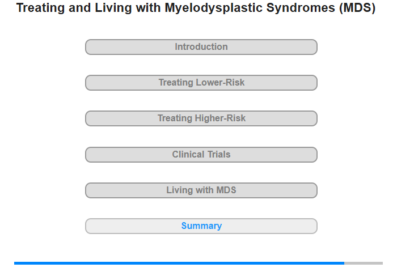Jump to the Summary chapter via blue text

[201, 226]
